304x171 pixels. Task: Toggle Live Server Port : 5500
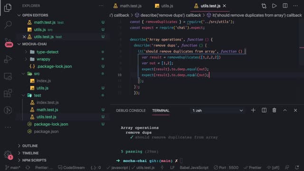pos(226,168)
